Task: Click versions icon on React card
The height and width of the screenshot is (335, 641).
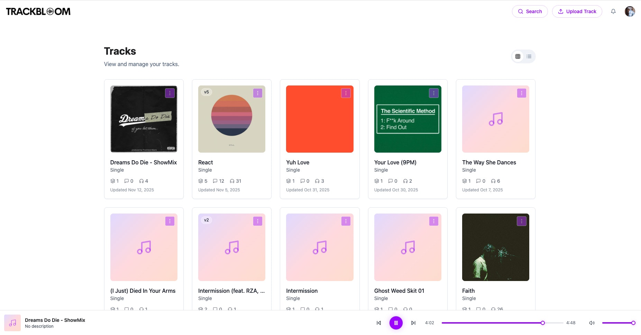Action: pyautogui.click(x=201, y=181)
